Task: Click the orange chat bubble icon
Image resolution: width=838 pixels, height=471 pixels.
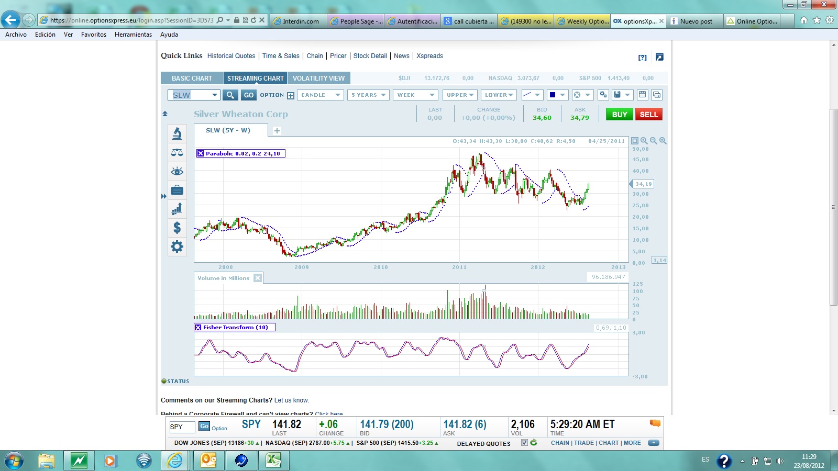Action: [655, 423]
